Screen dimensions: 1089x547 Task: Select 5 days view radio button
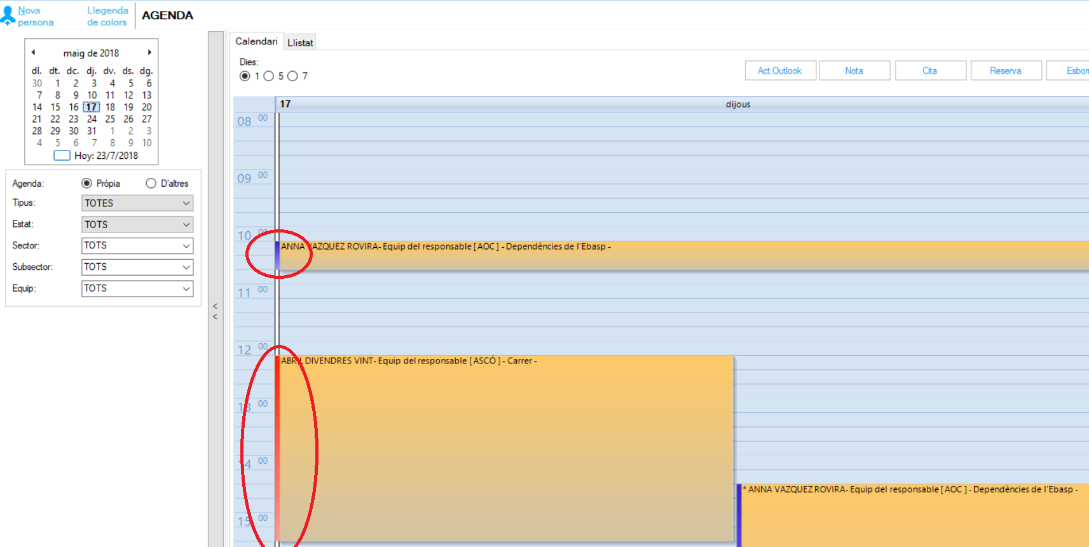pos(269,76)
